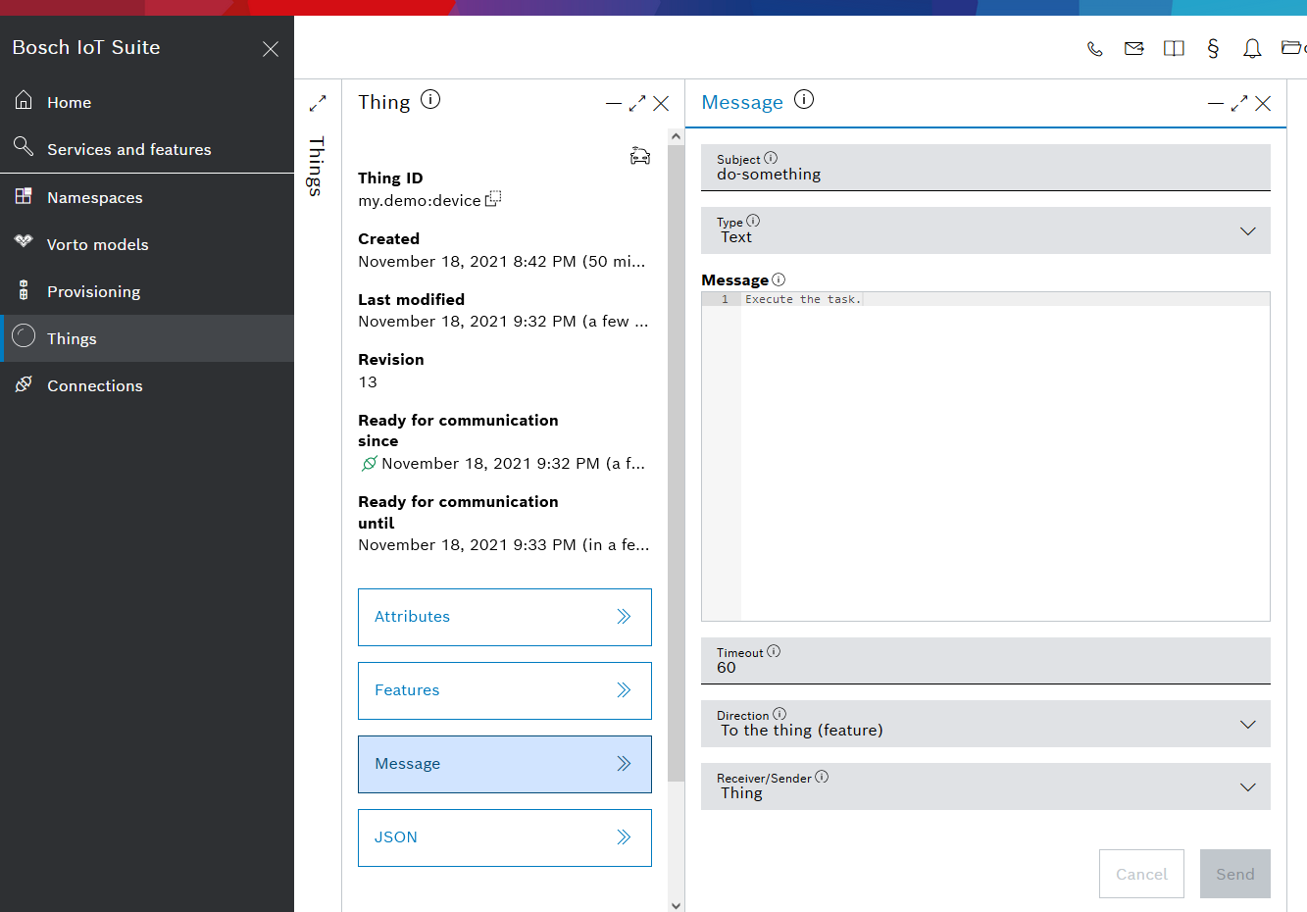Select the Message section button
The height and width of the screenshot is (912, 1307).
pyautogui.click(x=505, y=764)
